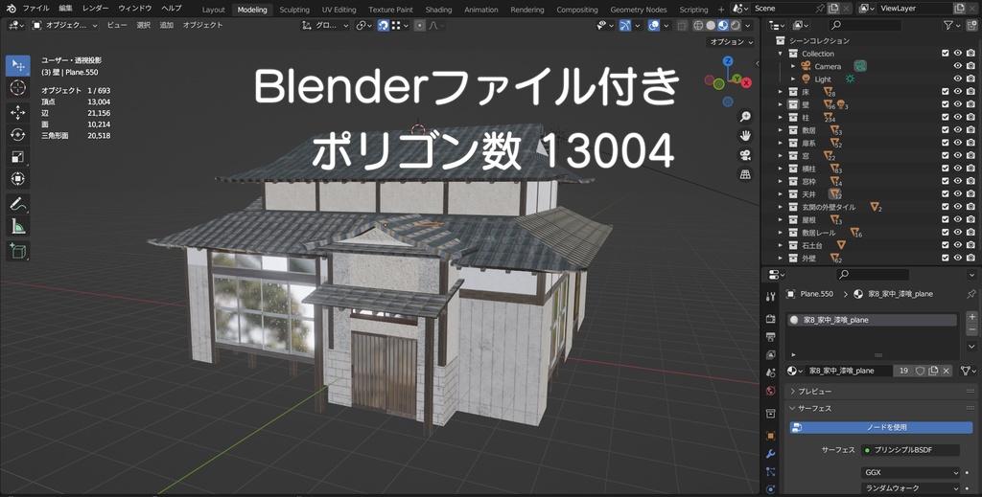The height and width of the screenshot is (497, 982).
Task: Switch to rendered viewport shading
Action: 736,26
